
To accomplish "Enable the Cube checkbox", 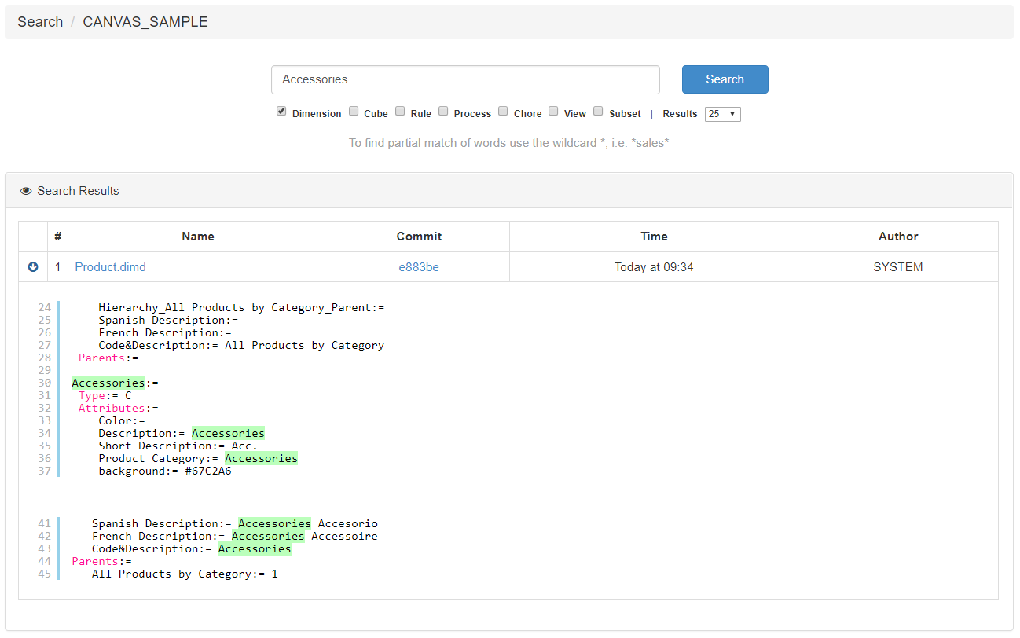I will coord(354,112).
